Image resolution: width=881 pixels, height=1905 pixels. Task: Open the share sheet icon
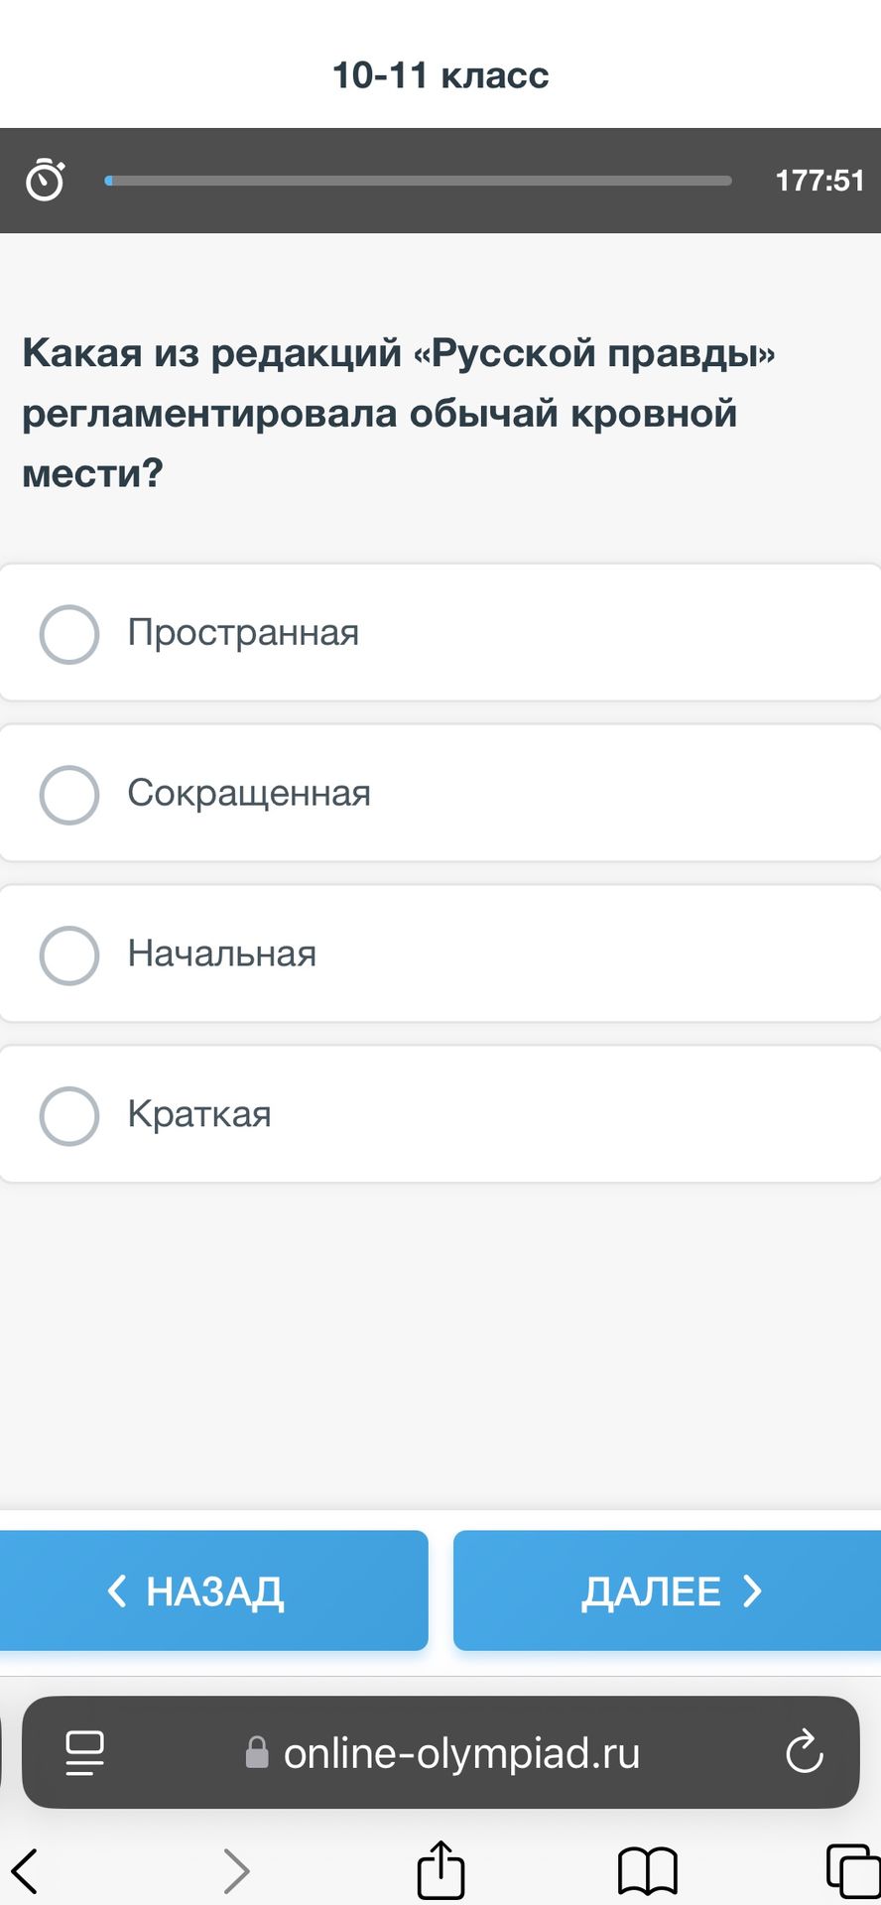(440, 1869)
